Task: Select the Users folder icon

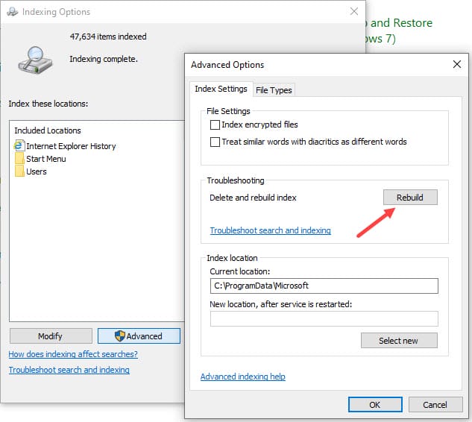Action: click(x=19, y=171)
